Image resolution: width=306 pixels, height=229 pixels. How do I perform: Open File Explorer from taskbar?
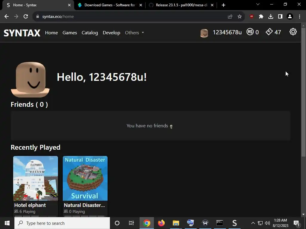[x=176, y=223]
